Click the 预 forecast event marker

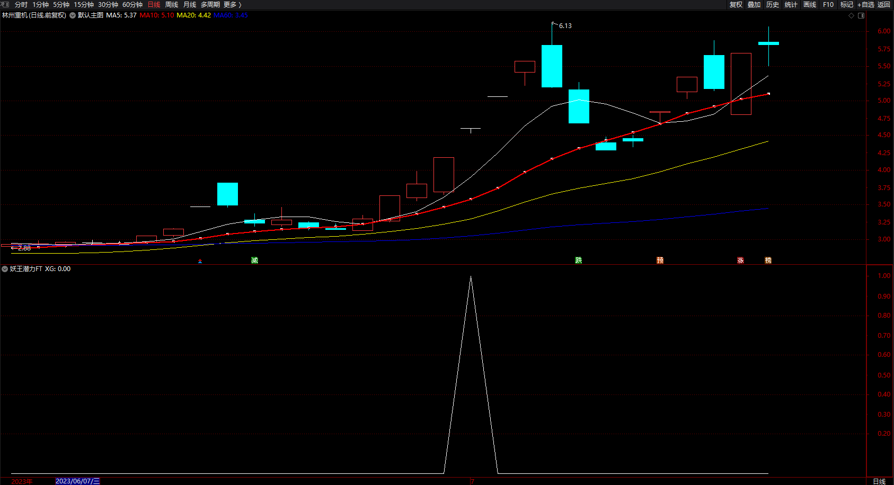[x=660, y=260]
